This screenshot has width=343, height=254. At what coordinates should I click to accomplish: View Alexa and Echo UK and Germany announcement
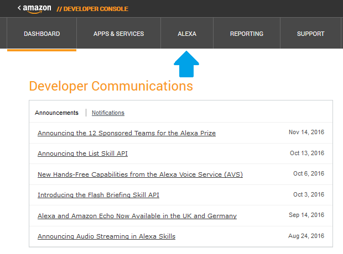point(137,216)
